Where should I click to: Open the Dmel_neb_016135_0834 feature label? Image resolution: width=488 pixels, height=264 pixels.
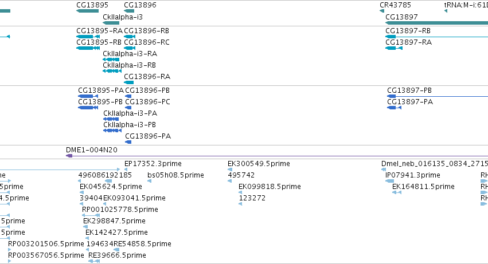[x=435, y=164]
